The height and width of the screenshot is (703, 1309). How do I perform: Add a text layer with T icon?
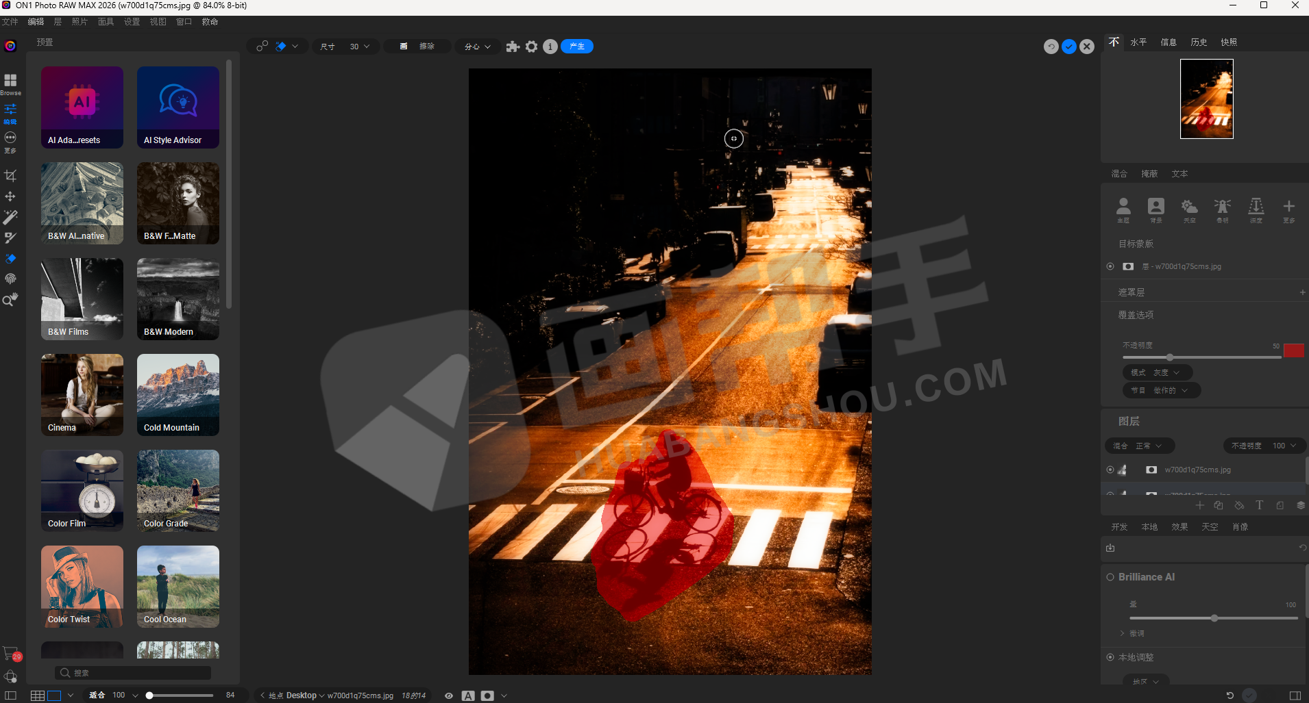pos(1259,505)
